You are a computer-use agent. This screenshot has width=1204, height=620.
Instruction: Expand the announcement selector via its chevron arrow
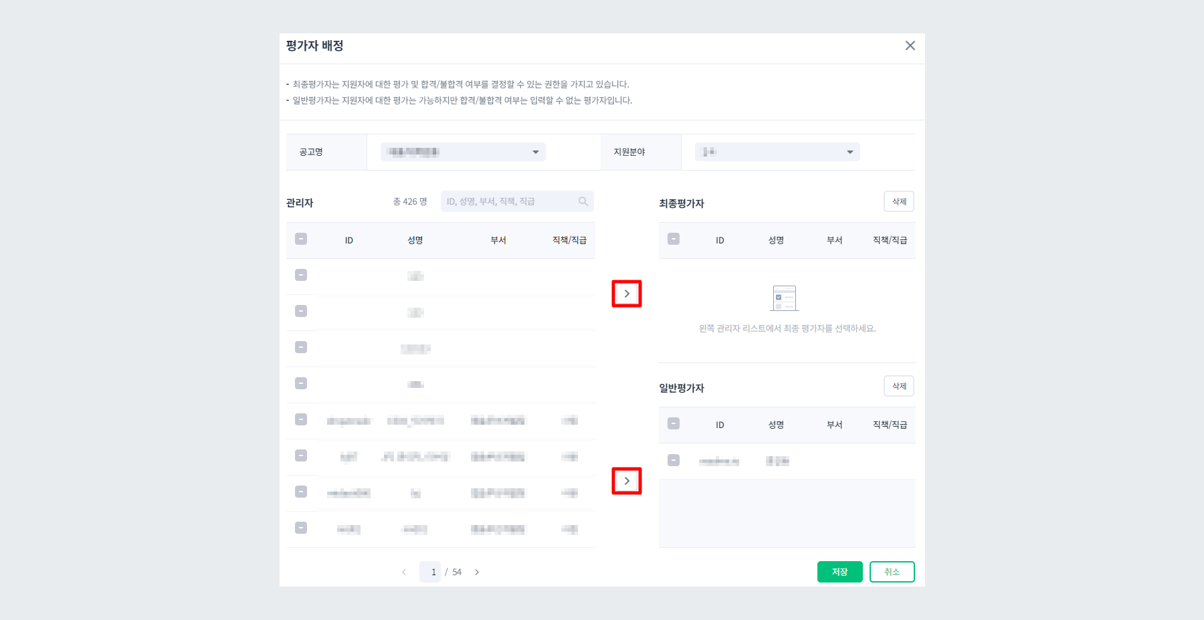pos(534,151)
